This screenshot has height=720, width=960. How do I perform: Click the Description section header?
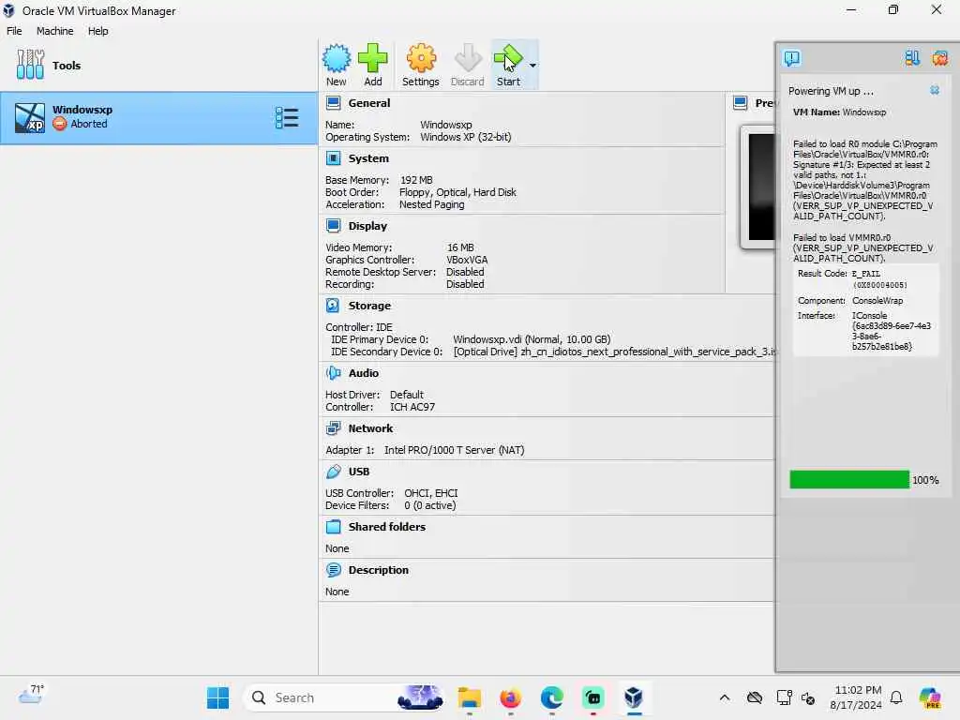coord(378,570)
